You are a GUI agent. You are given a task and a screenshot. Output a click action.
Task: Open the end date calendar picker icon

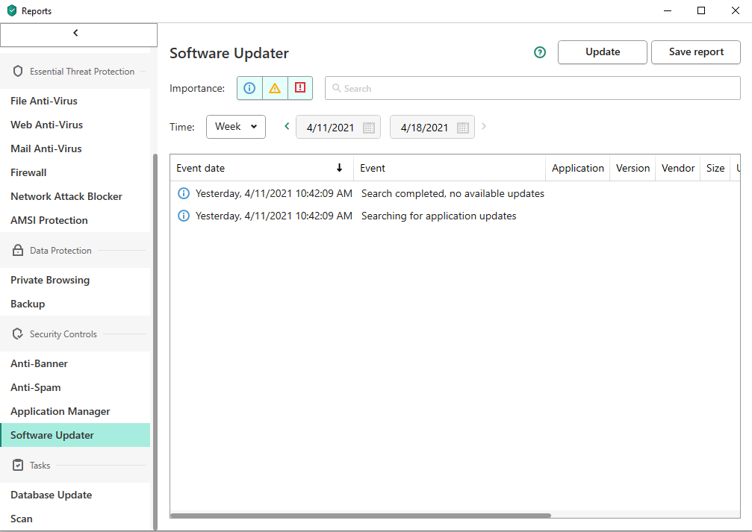point(462,128)
